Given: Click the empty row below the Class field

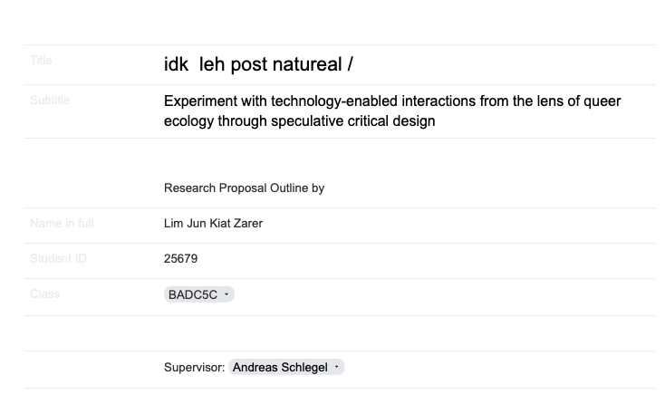Looking at the screenshot, I should (x=340, y=333).
